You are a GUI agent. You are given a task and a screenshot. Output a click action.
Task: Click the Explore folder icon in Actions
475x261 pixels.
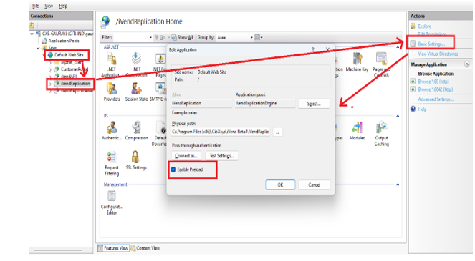[413, 26]
